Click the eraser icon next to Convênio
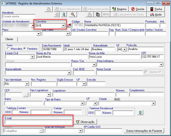This screenshot has height=136, width=171. pos(69,25)
